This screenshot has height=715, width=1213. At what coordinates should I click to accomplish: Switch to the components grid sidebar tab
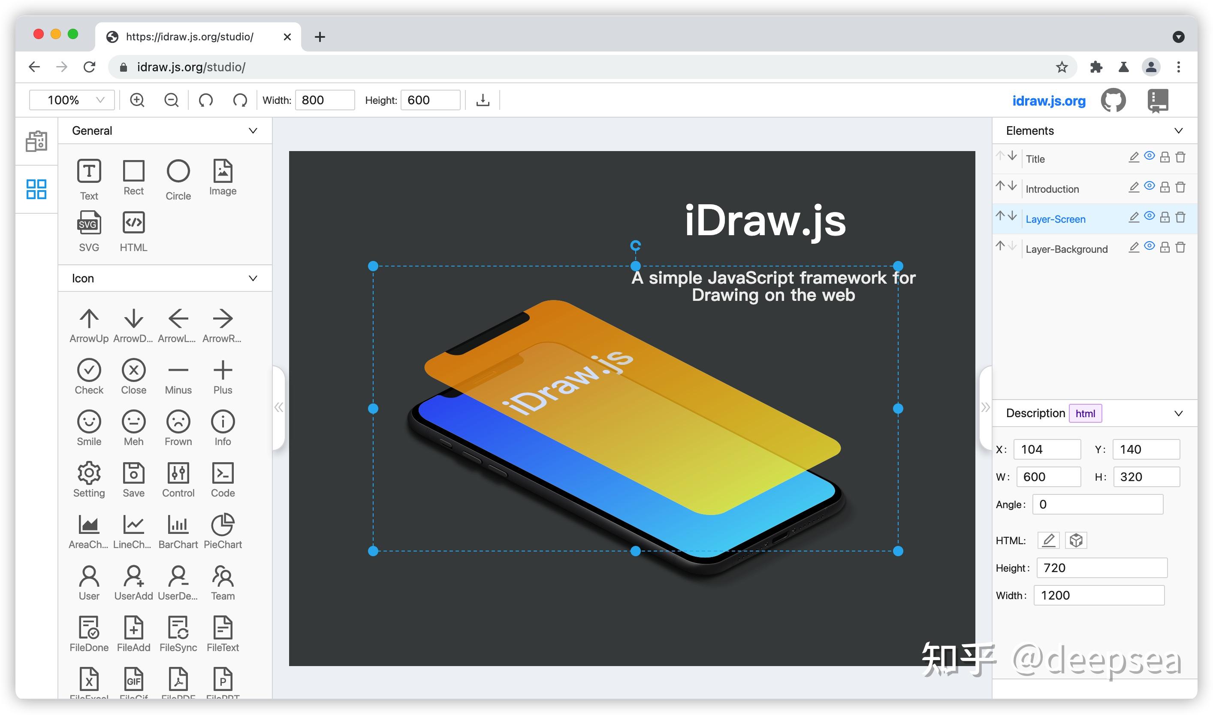point(36,189)
